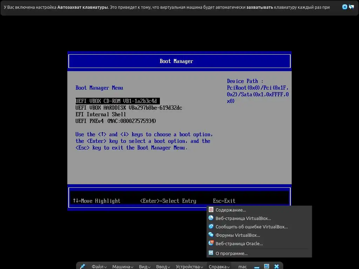
Task: Select EFI Internal Shell boot entry
Action: (101, 115)
